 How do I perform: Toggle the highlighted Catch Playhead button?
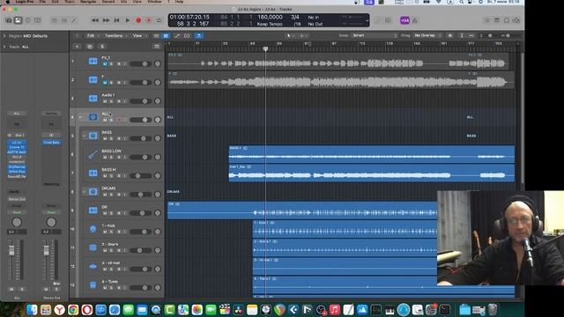point(199,35)
